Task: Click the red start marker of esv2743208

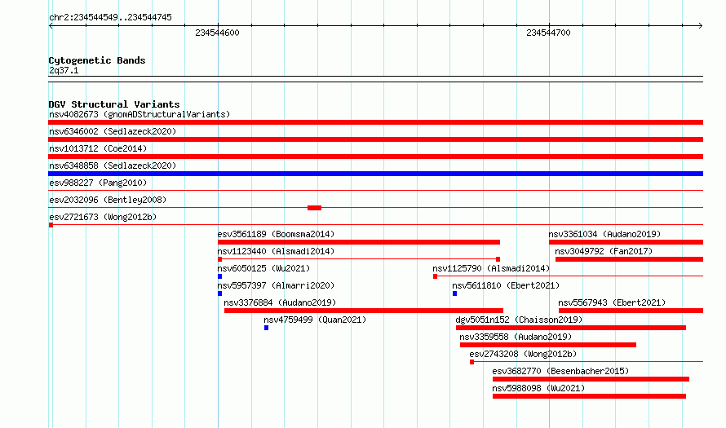Action: click(x=471, y=362)
